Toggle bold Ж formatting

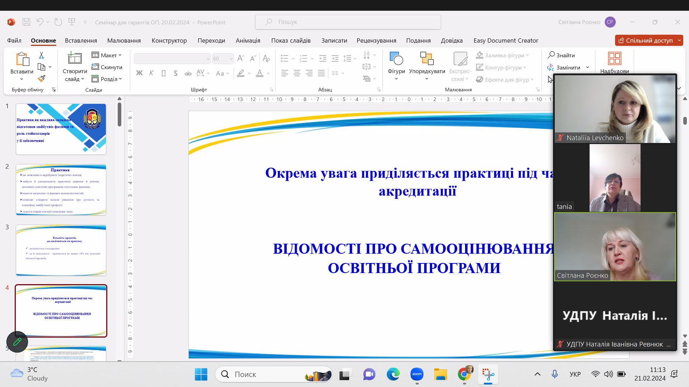tap(139, 73)
